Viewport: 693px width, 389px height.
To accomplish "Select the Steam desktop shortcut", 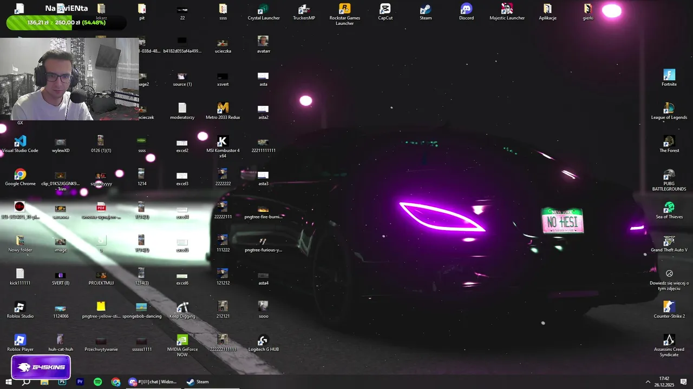I will (426, 12).
